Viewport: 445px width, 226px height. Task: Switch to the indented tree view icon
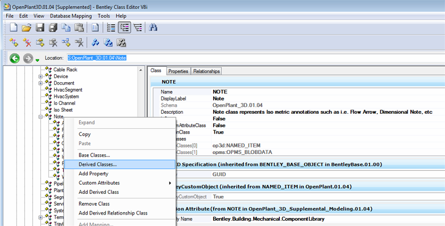pos(138,27)
